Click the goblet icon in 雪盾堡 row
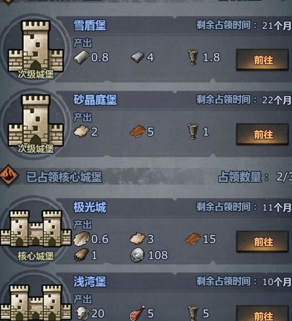 coord(193,57)
